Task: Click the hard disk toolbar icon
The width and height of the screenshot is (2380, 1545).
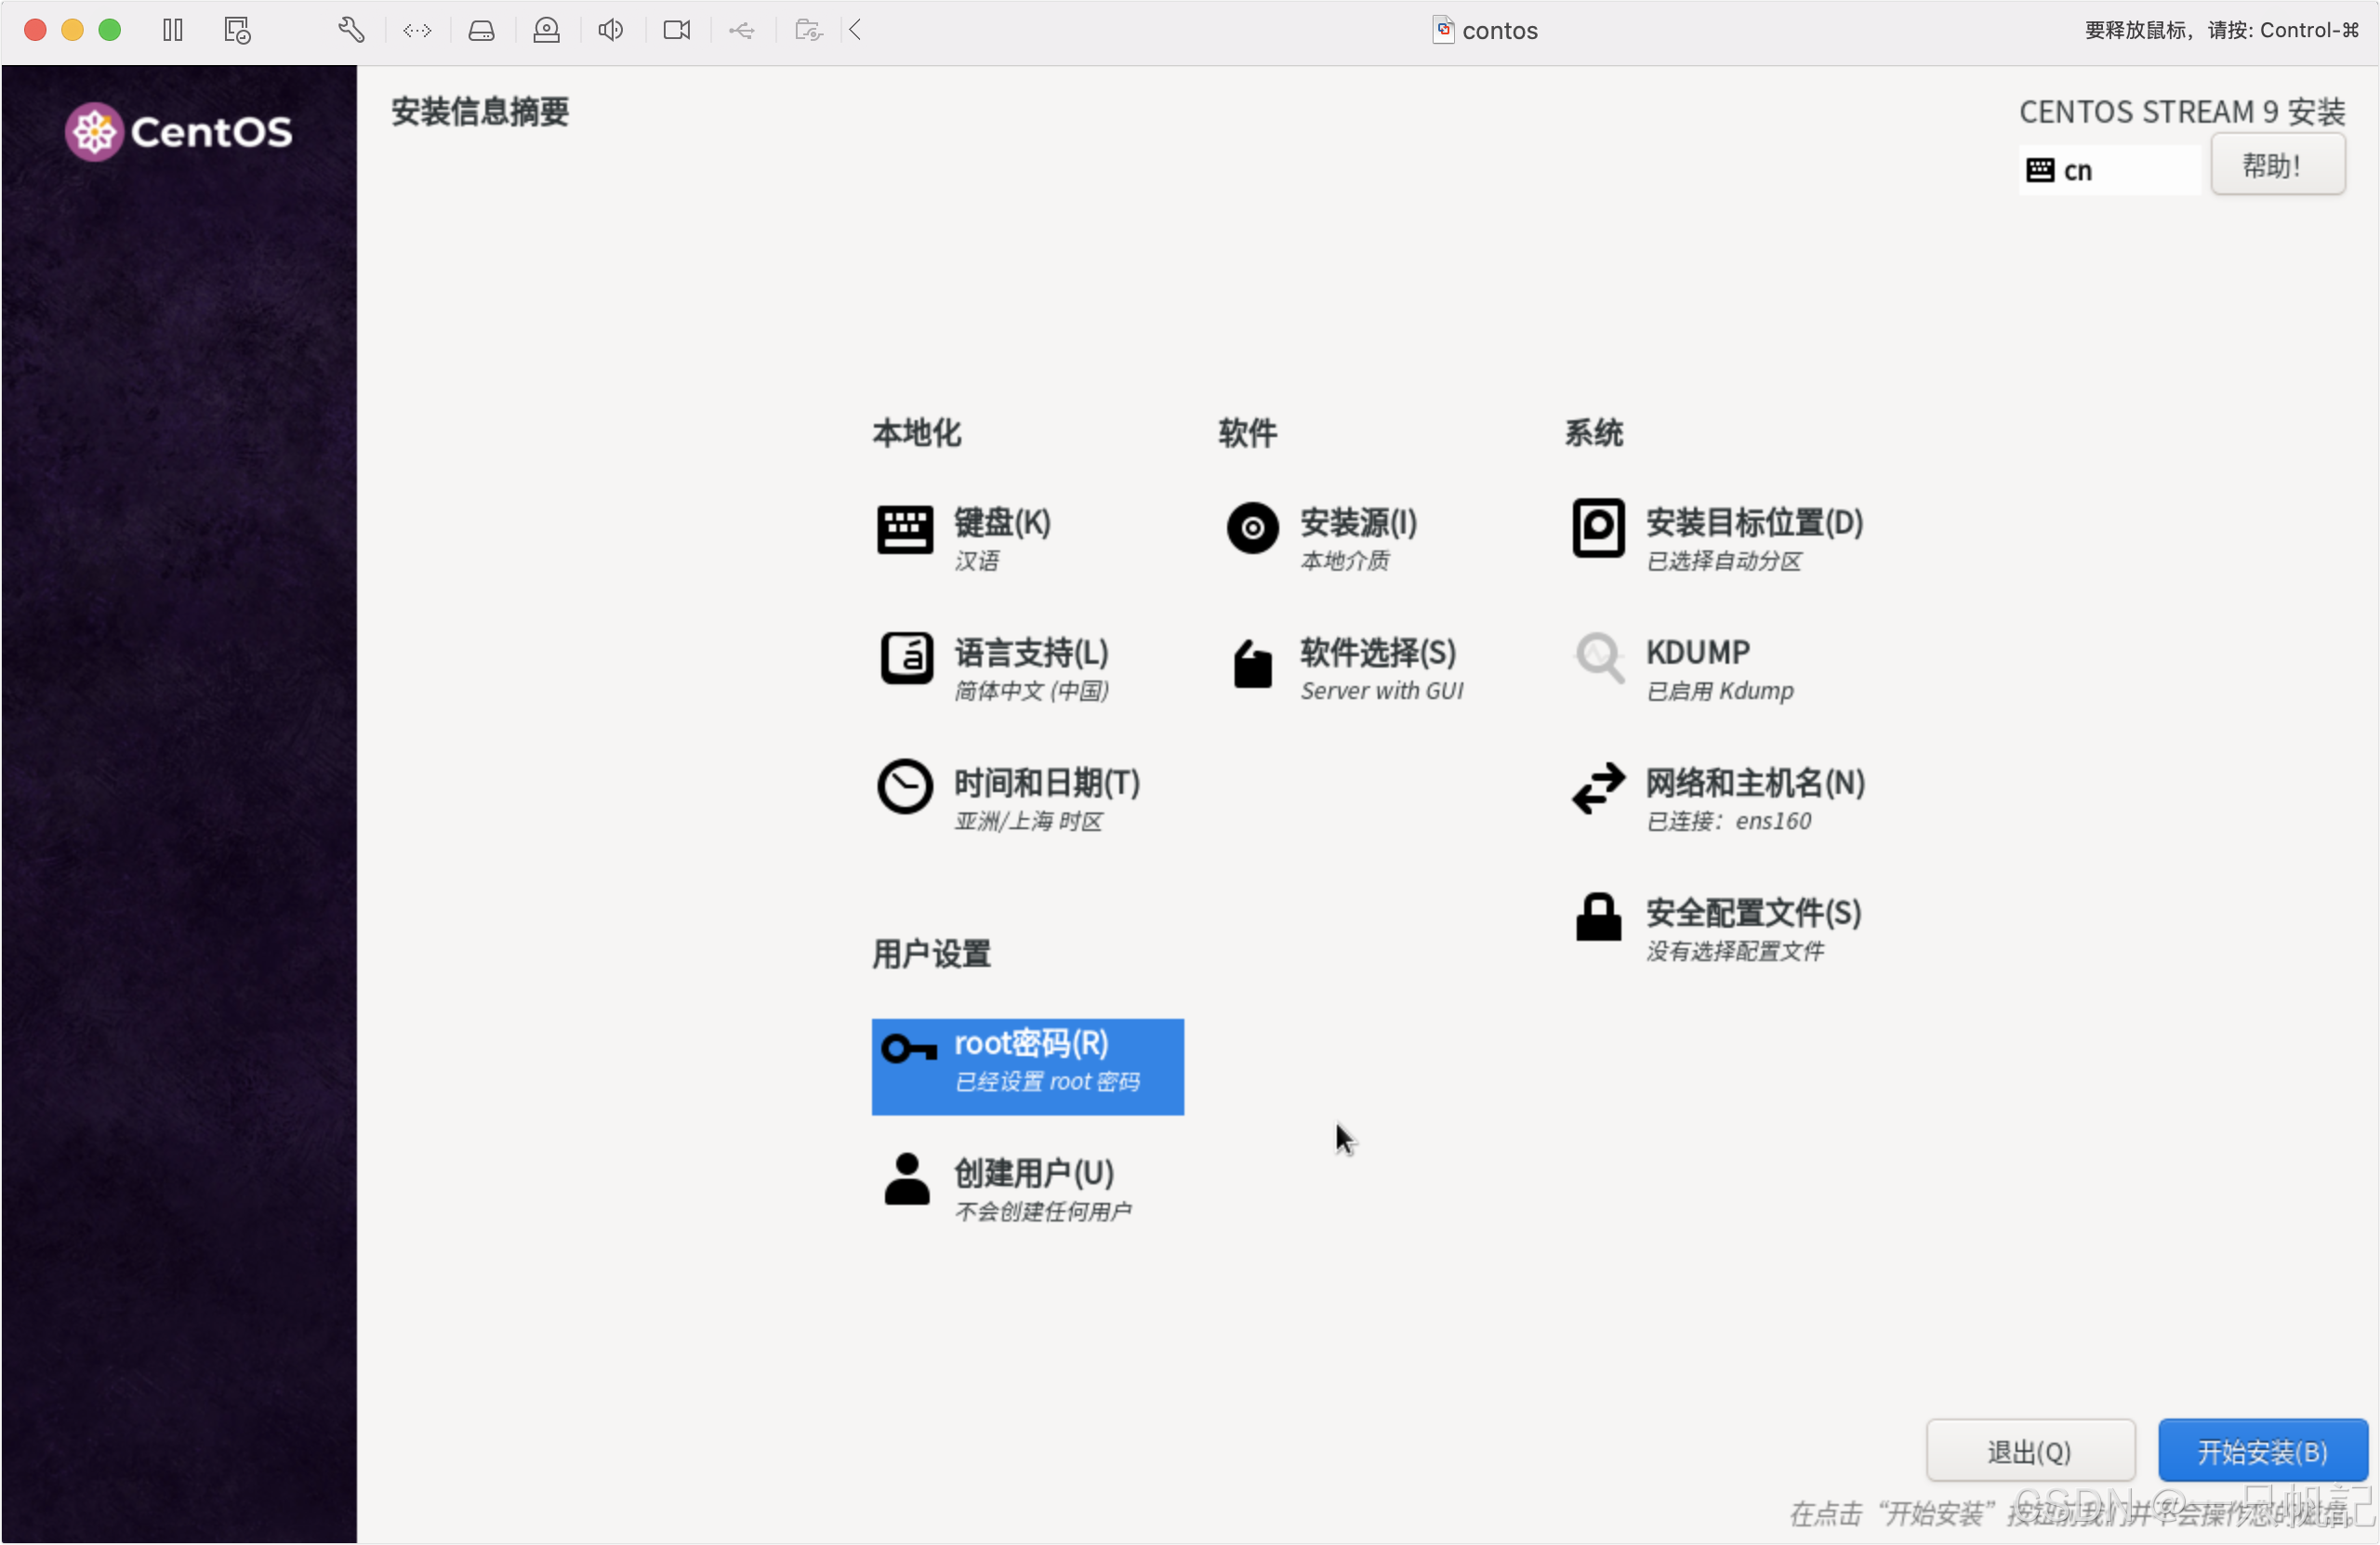Action: 481,30
